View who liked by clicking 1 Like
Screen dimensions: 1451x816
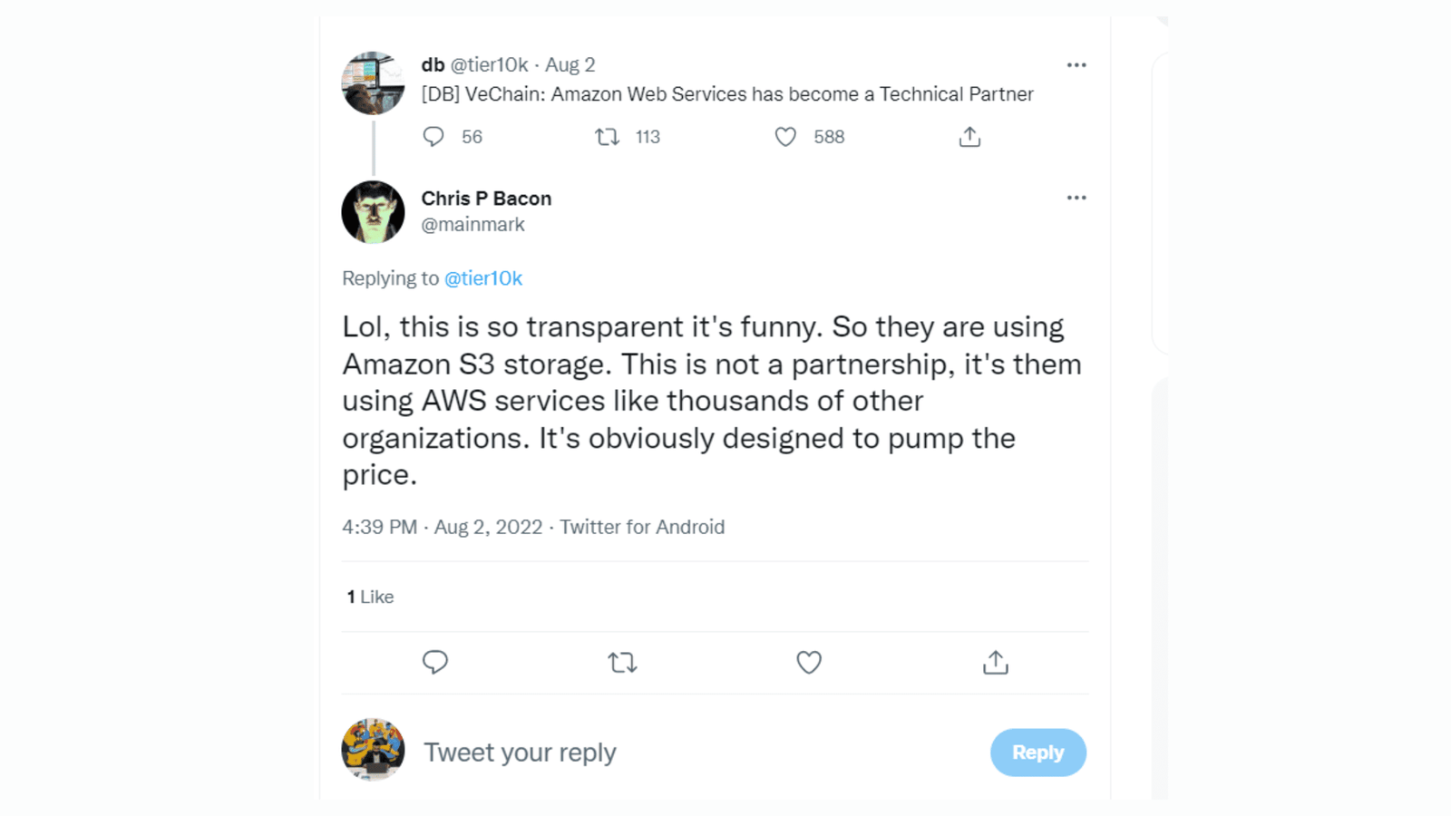368,597
